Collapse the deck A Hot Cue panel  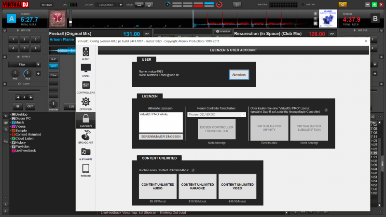click(5, 30)
